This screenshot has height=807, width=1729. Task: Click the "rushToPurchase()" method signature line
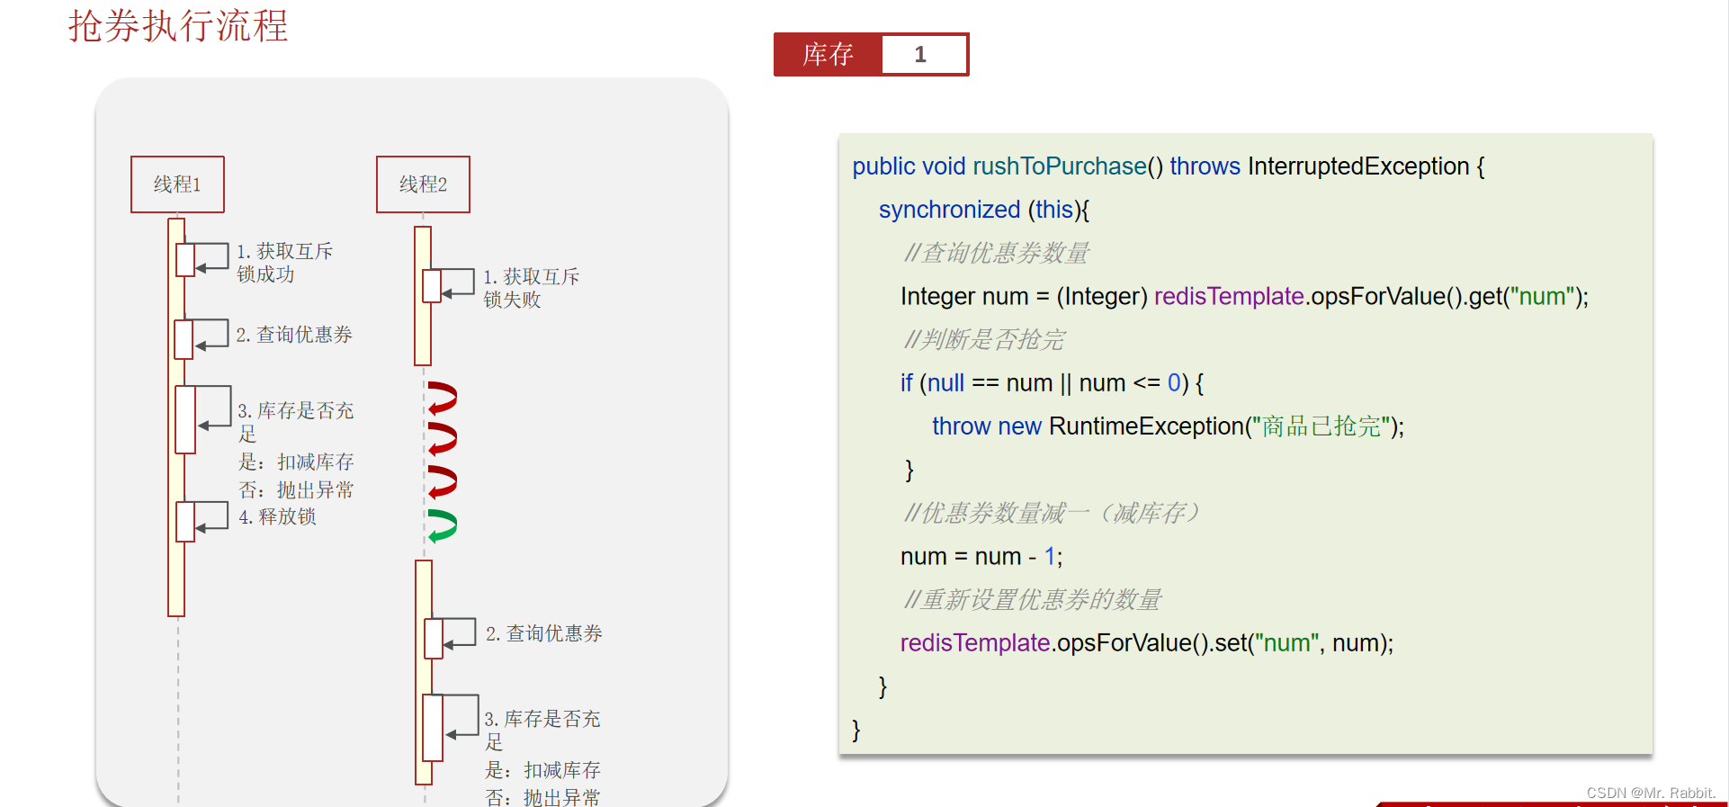point(1169,166)
